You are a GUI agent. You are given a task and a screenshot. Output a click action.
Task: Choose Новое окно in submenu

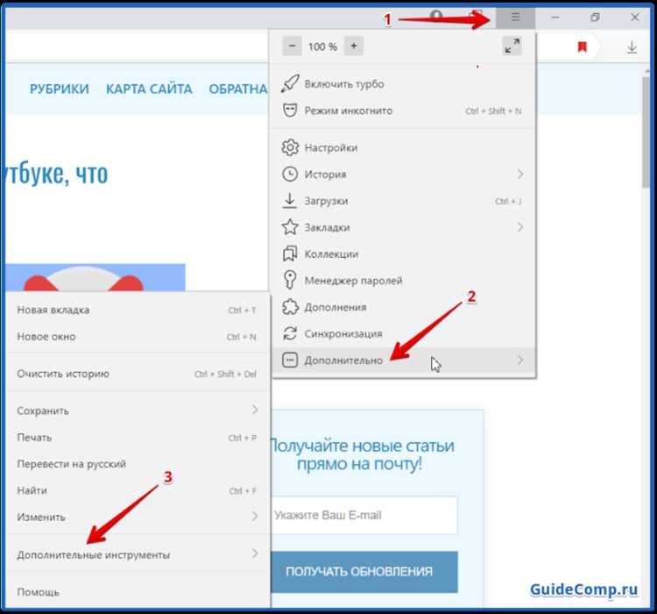pyautogui.click(x=138, y=337)
